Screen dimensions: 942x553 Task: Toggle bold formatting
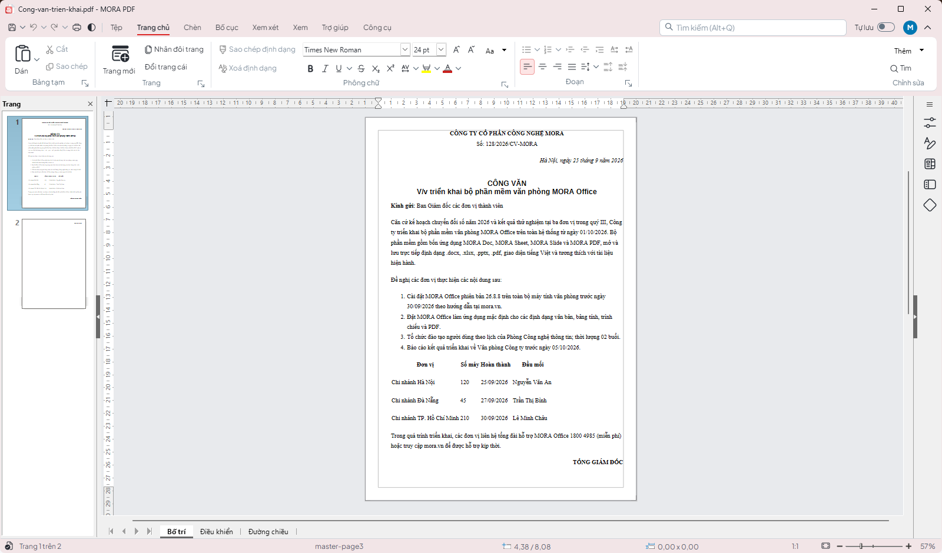tap(310, 69)
